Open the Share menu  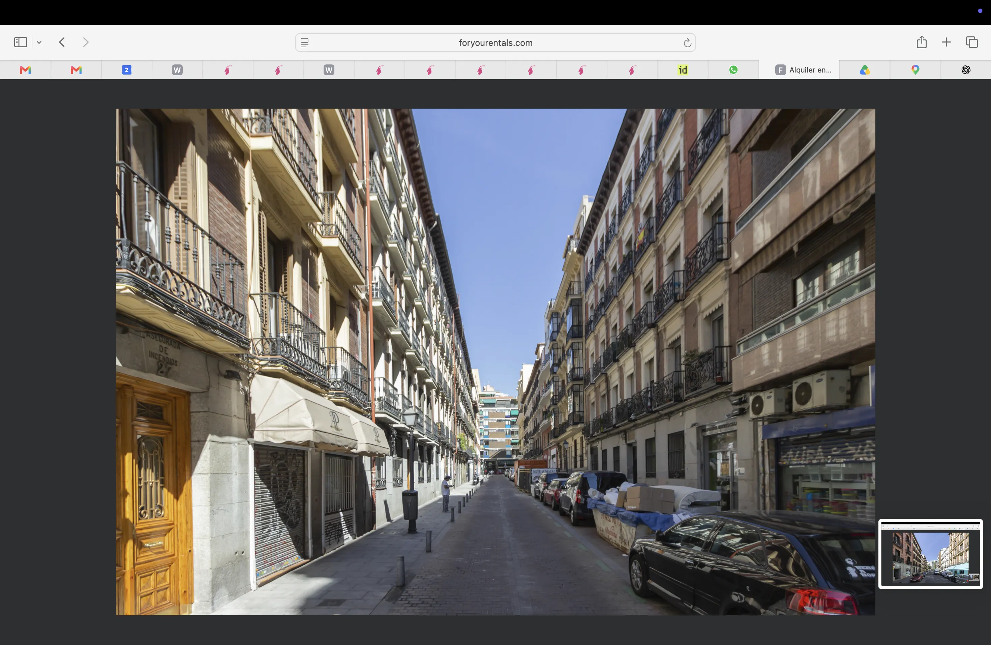click(922, 42)
